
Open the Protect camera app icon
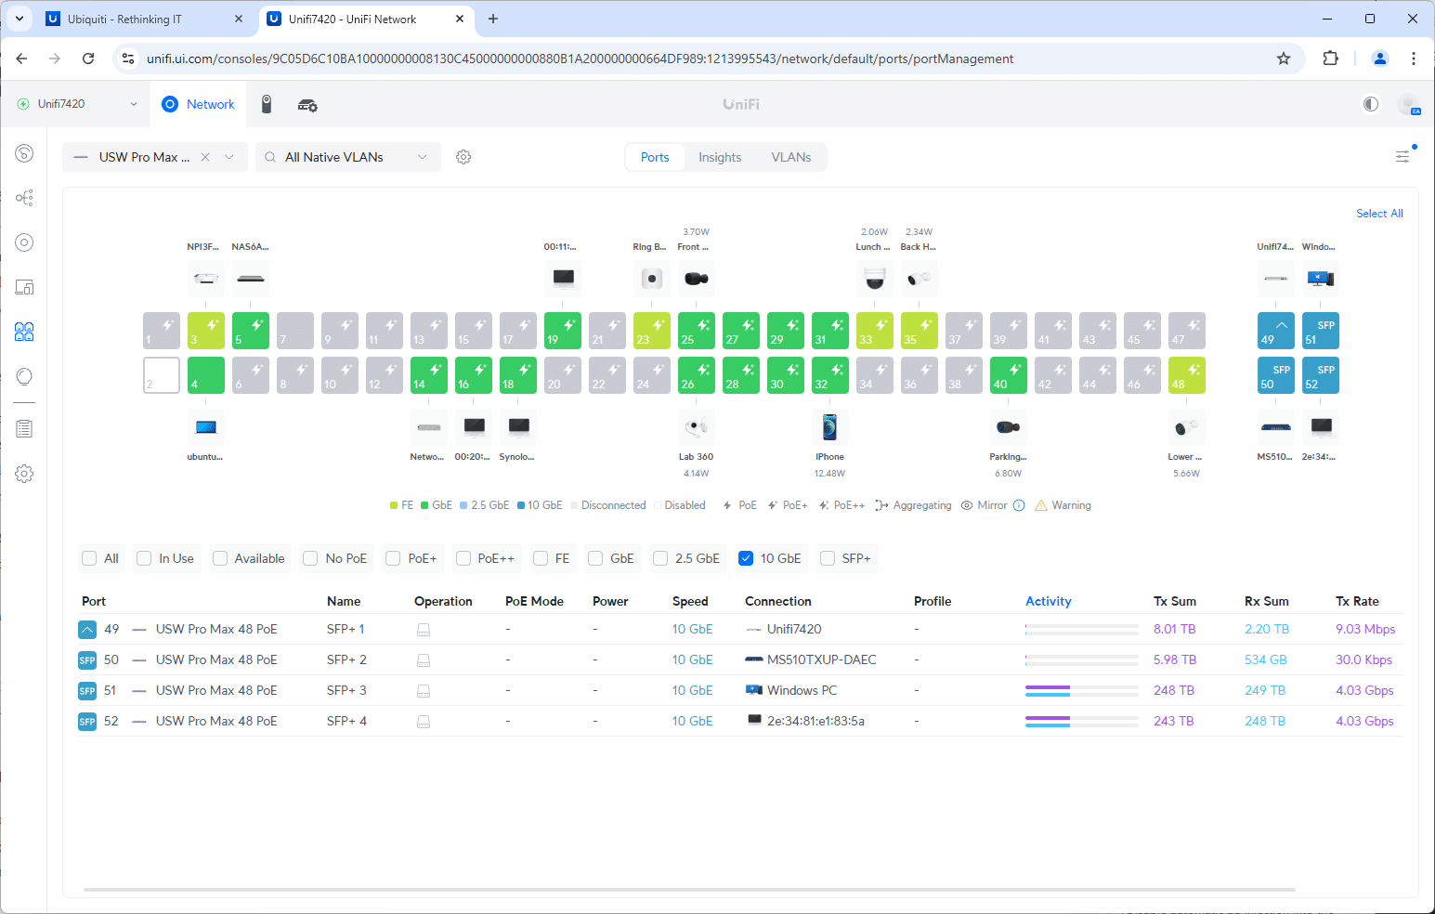[x=267, y=104]
